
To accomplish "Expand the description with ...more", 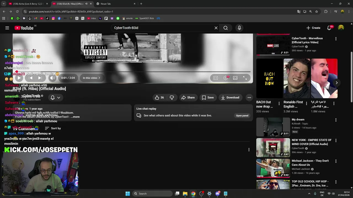I will point(75,117).
